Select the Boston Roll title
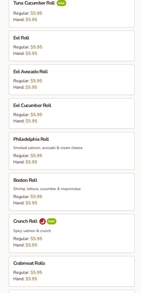This screenshot has height=293, width=141. [25, 180]
